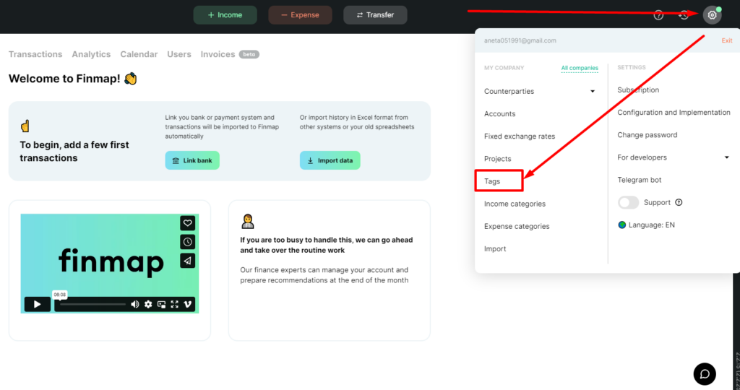Open Income categories
Viewport: 740px width, 390px height.
(x=515, y=204)
